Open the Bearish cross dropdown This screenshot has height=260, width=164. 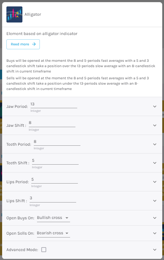(53, 233)
